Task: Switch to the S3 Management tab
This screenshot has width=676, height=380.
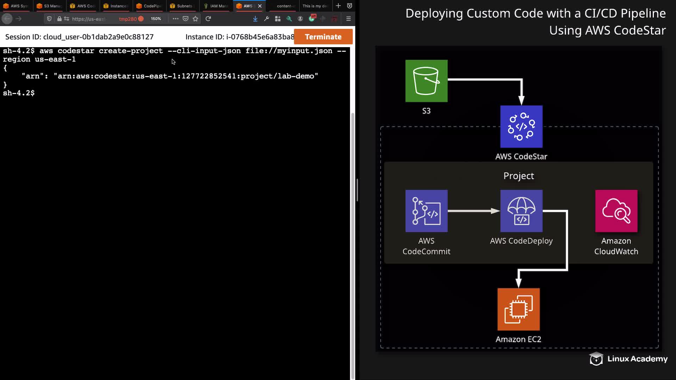Action: [49, 6]
